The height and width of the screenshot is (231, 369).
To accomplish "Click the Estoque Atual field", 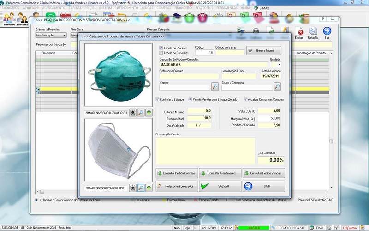I will 199,118.
